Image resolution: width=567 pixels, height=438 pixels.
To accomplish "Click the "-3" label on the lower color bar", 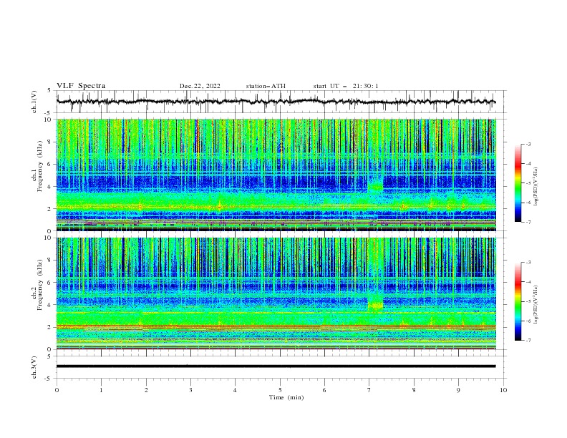I will pyautogui.click(x=528, y=263).
